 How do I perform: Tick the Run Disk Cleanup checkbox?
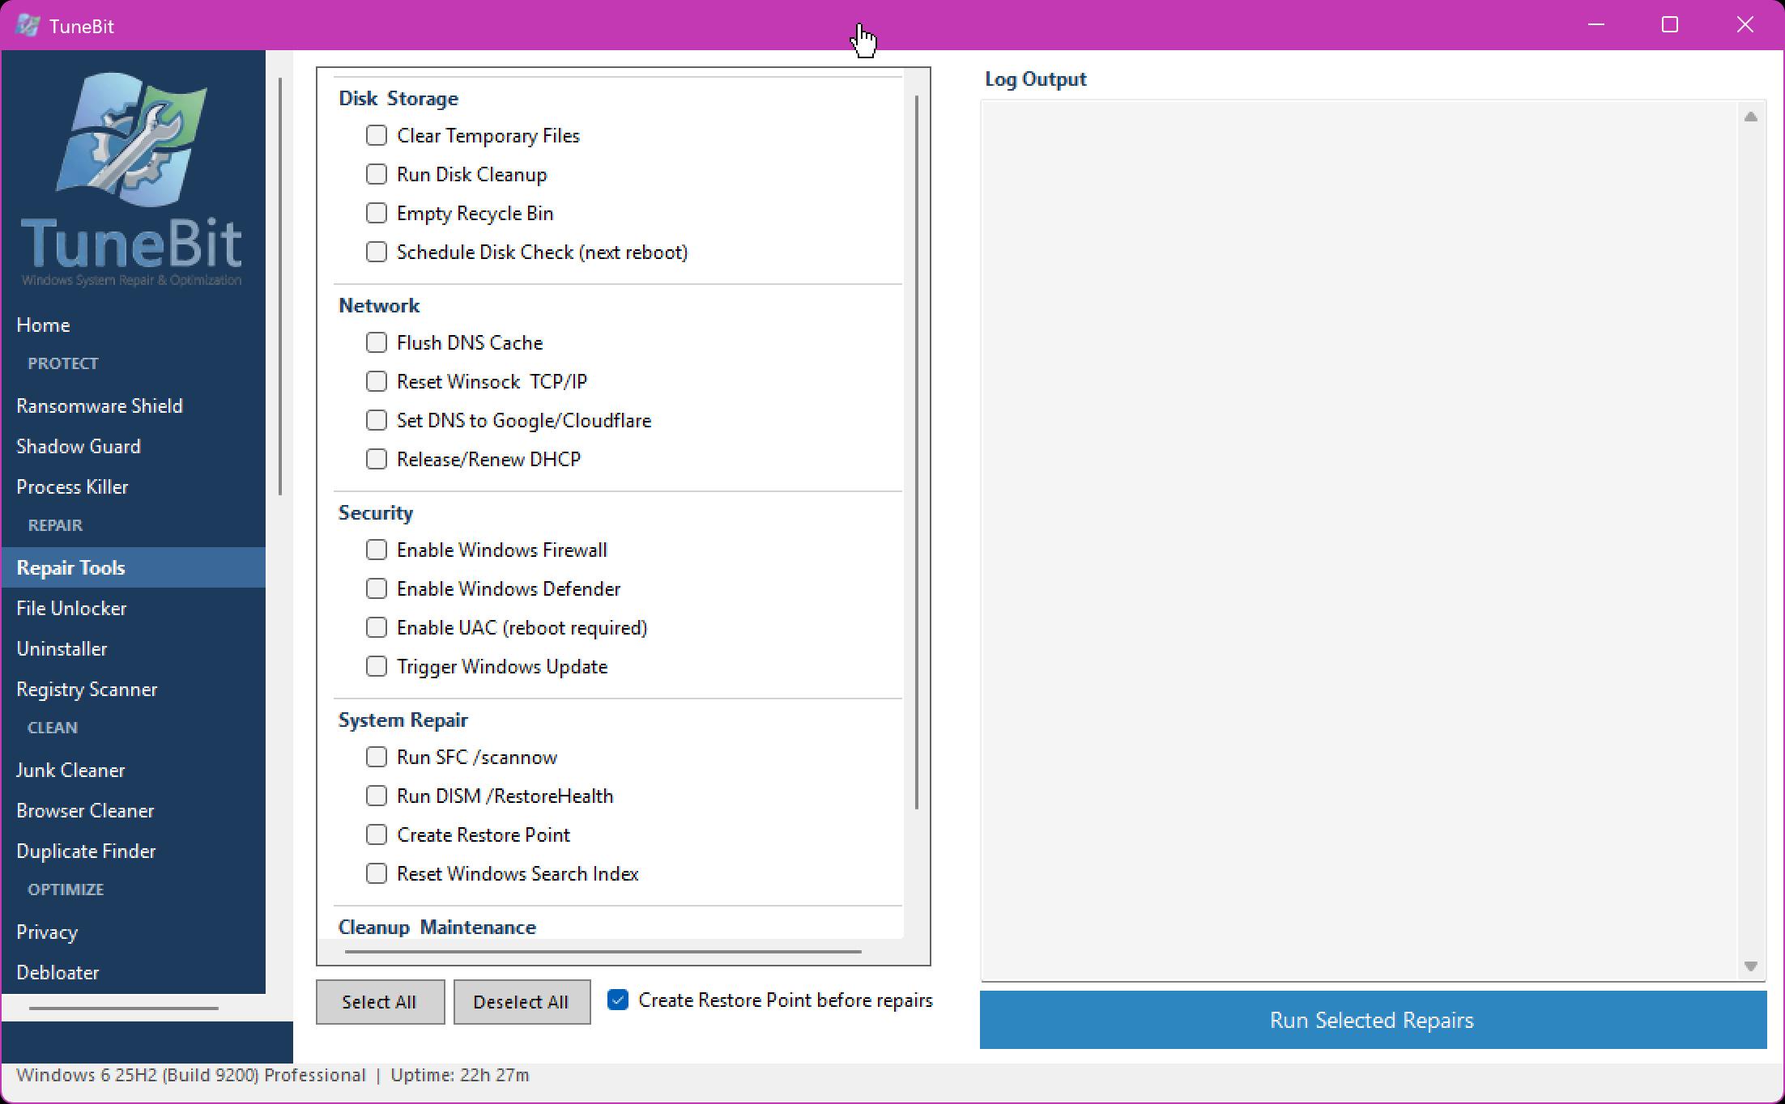click(377, 174)
